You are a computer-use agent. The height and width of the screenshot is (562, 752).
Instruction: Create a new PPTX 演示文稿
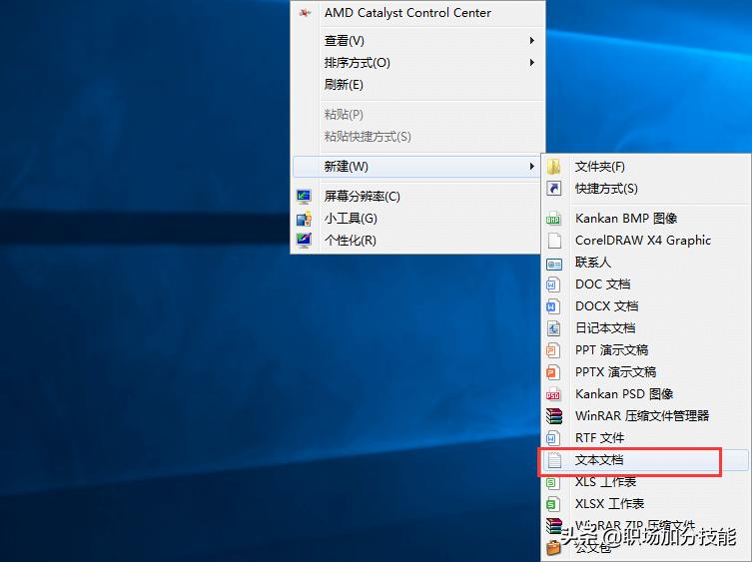(645, 372)
